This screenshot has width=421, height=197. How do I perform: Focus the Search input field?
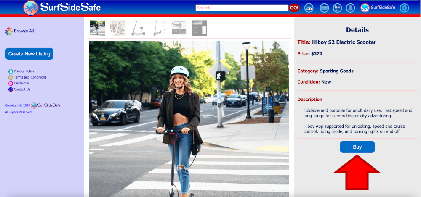(242, 8)
